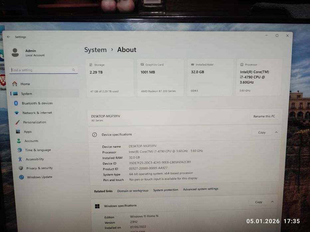Click the version 23H2 value

[x=134, y=222]
